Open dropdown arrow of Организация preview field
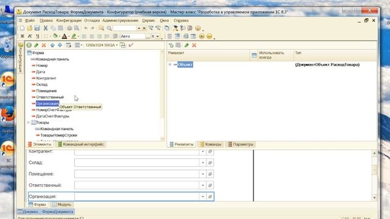The width and height of the screenshot is (390, 219). tap(203, 196)
